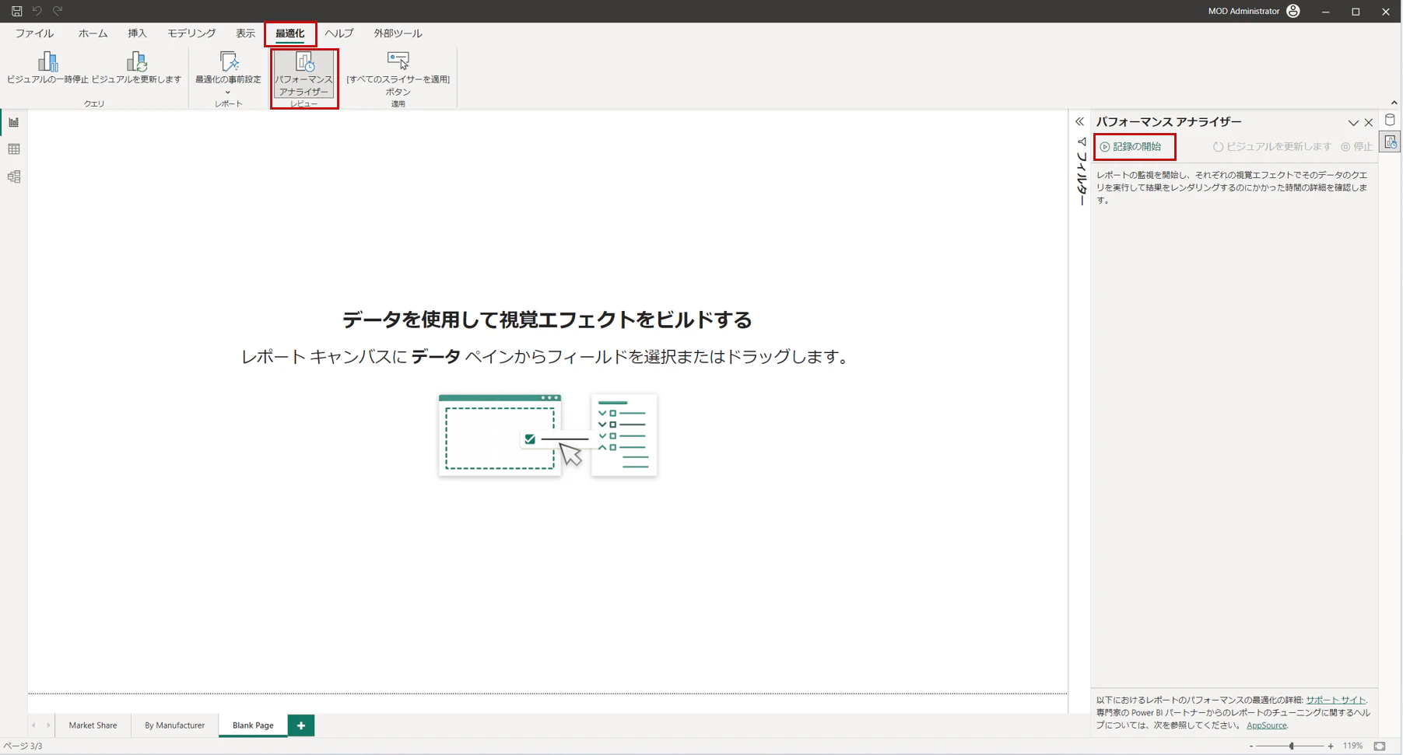Click ビジュアルを更新します in analyzer pane
Image resolution: width=1403 pixels, height=755 pixels.
click(x=1272, y=147)
